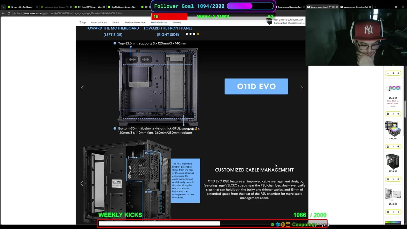Go to Product information section
The width and height of the screenshot is (407, 229).
click(x=135, y=22)
